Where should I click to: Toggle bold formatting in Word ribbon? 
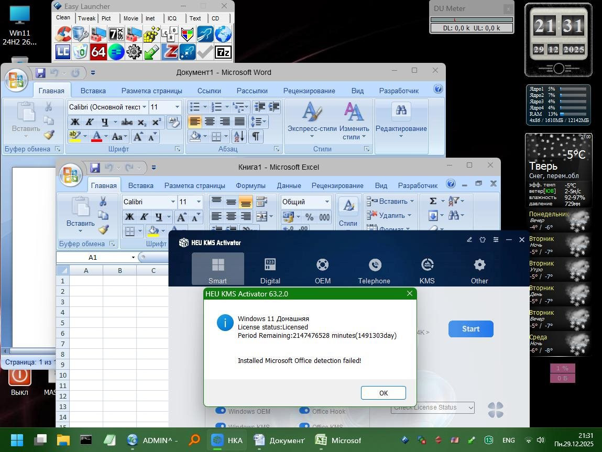75,122
